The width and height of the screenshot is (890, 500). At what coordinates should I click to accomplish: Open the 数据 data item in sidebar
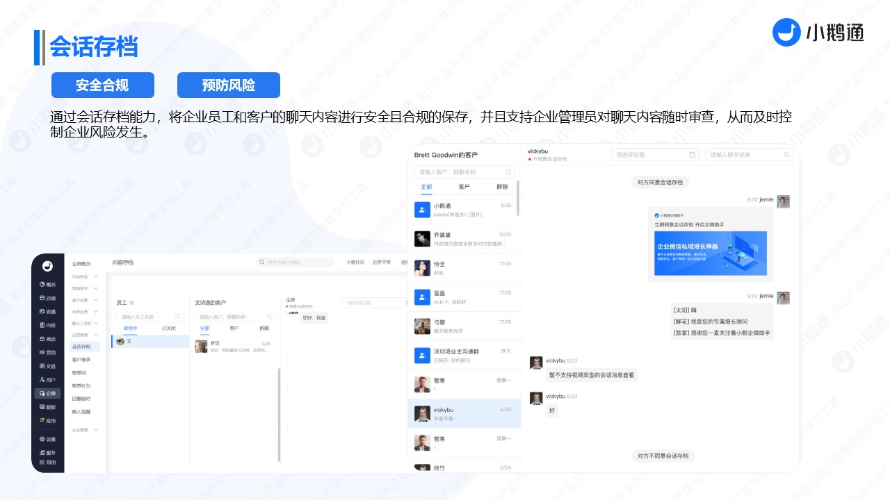click(48, 407)
